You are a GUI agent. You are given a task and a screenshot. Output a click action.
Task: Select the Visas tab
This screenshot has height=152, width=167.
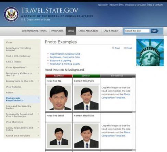coord(71,31)
